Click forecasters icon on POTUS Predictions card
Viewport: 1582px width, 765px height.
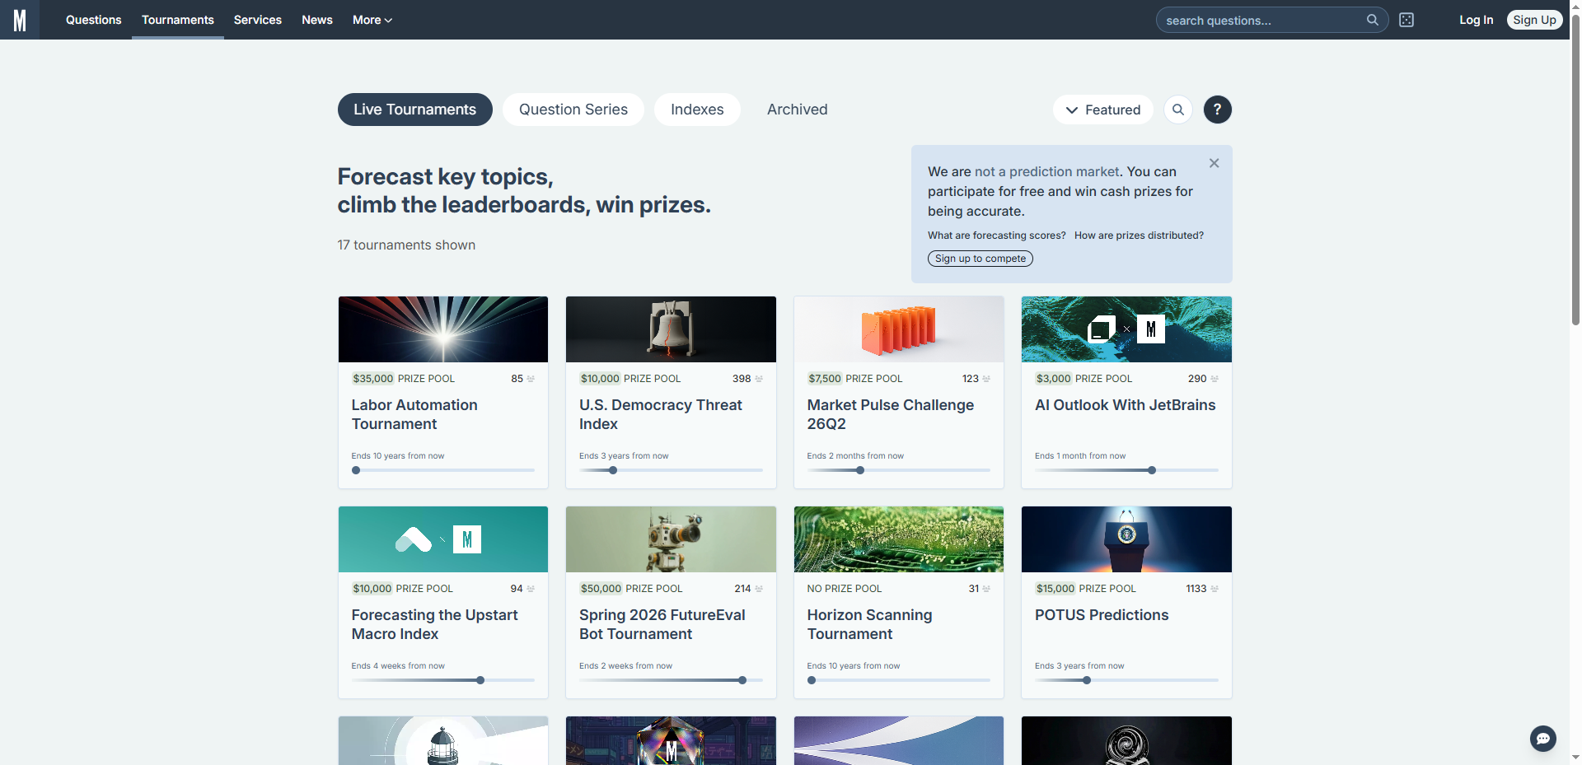point(1215,589)
